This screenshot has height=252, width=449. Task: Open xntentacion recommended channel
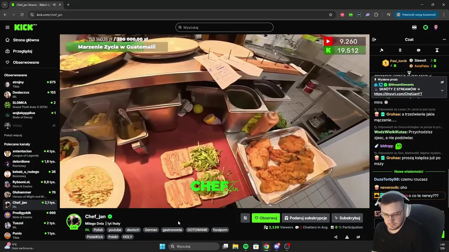click(29, 153)
